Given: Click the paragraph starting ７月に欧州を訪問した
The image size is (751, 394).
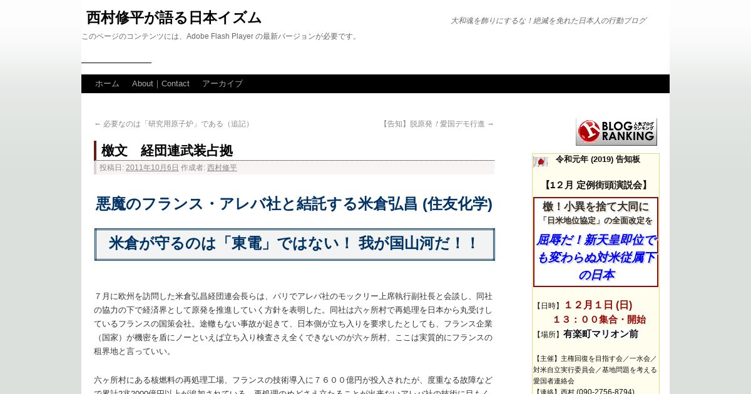Looking at the screenshot, I should tap(294, 323).
